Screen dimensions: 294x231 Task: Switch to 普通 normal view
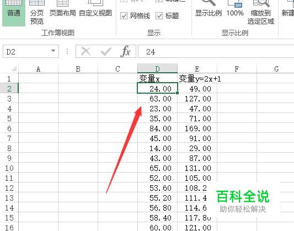(x=13, y=13)
